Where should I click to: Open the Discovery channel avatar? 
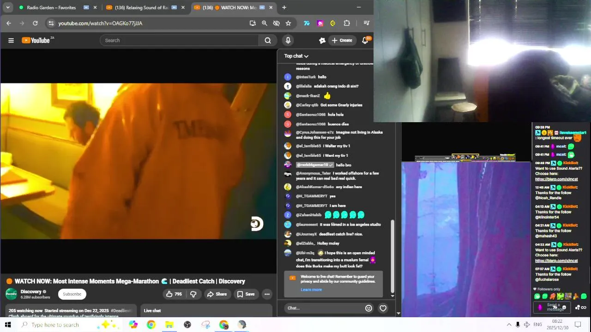pyautogui.click(x=11, y=294)
